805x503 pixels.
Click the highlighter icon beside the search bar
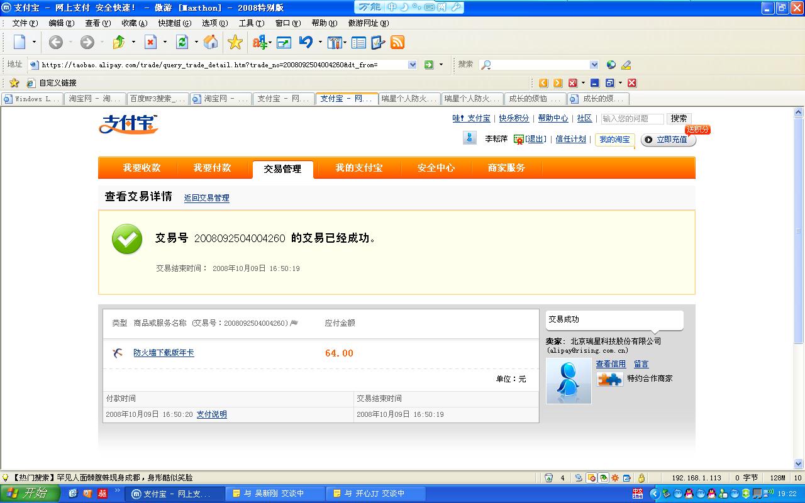tap(626, 65)
